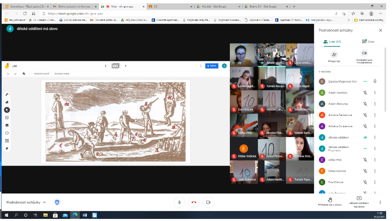
Task: Open options menu for Alžběta Gruberová
Action: tap(375, 126)
